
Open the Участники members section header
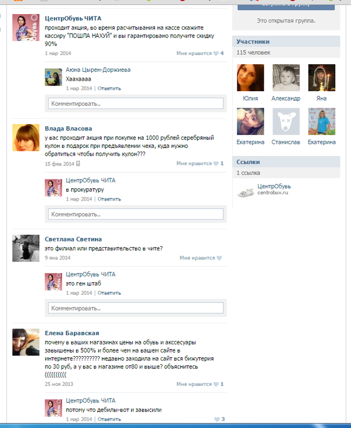[x=286, y=42]
